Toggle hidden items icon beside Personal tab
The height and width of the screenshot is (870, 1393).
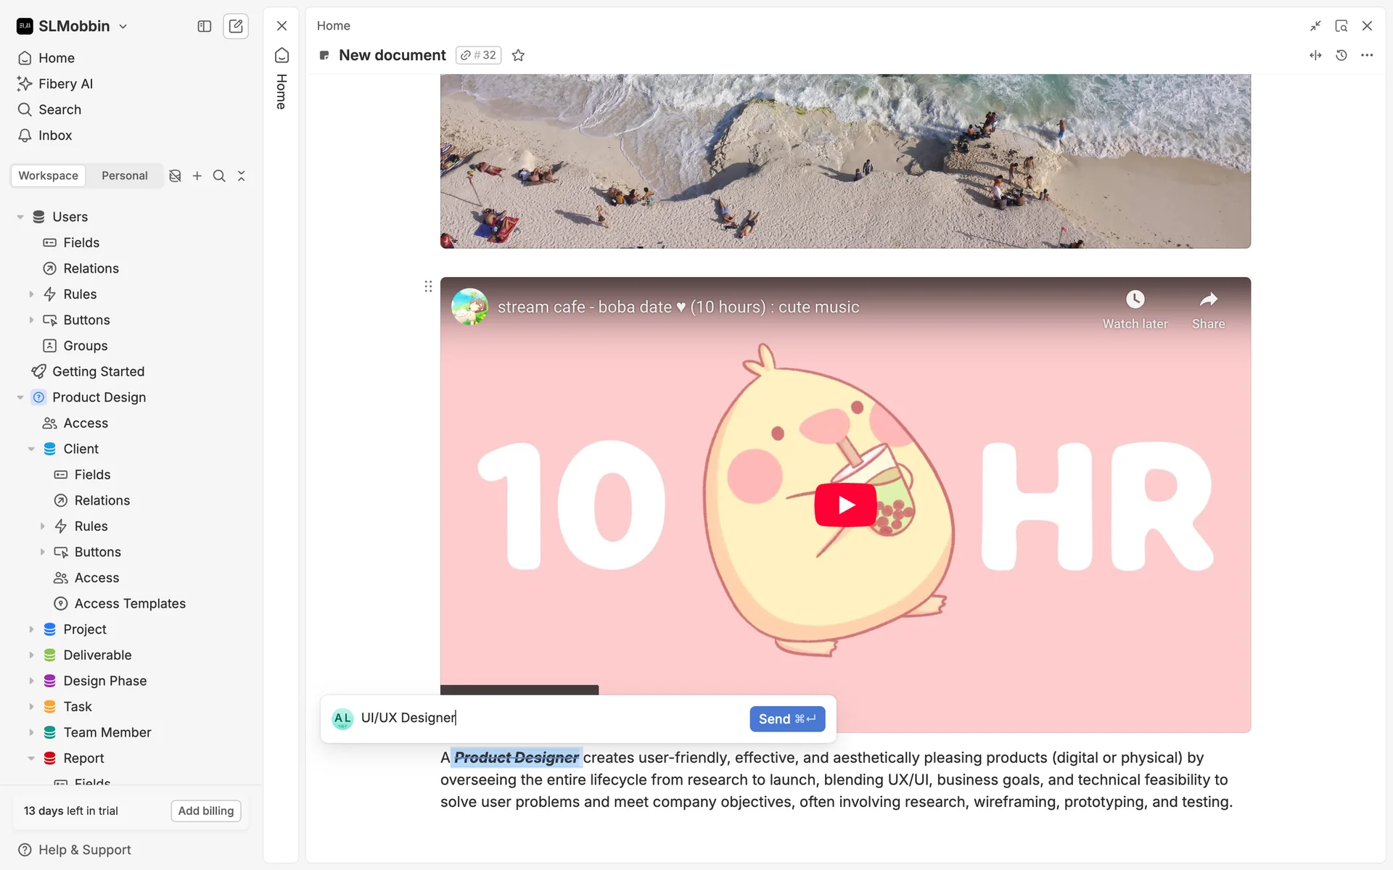175,176
